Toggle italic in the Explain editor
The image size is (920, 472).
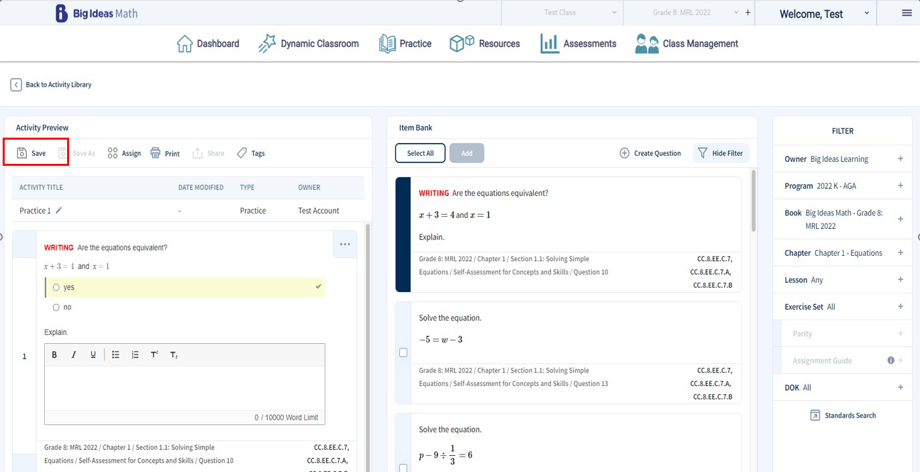[74, 355]
